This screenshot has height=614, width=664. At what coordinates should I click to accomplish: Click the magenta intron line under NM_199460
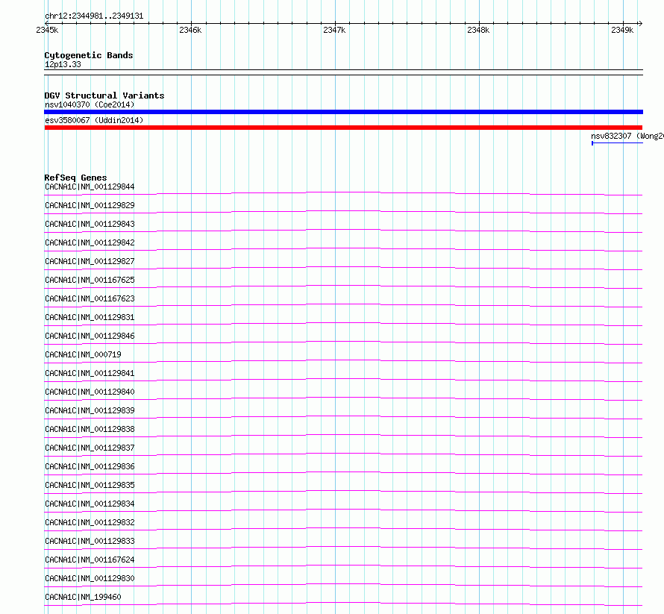[x=343, y=603]
